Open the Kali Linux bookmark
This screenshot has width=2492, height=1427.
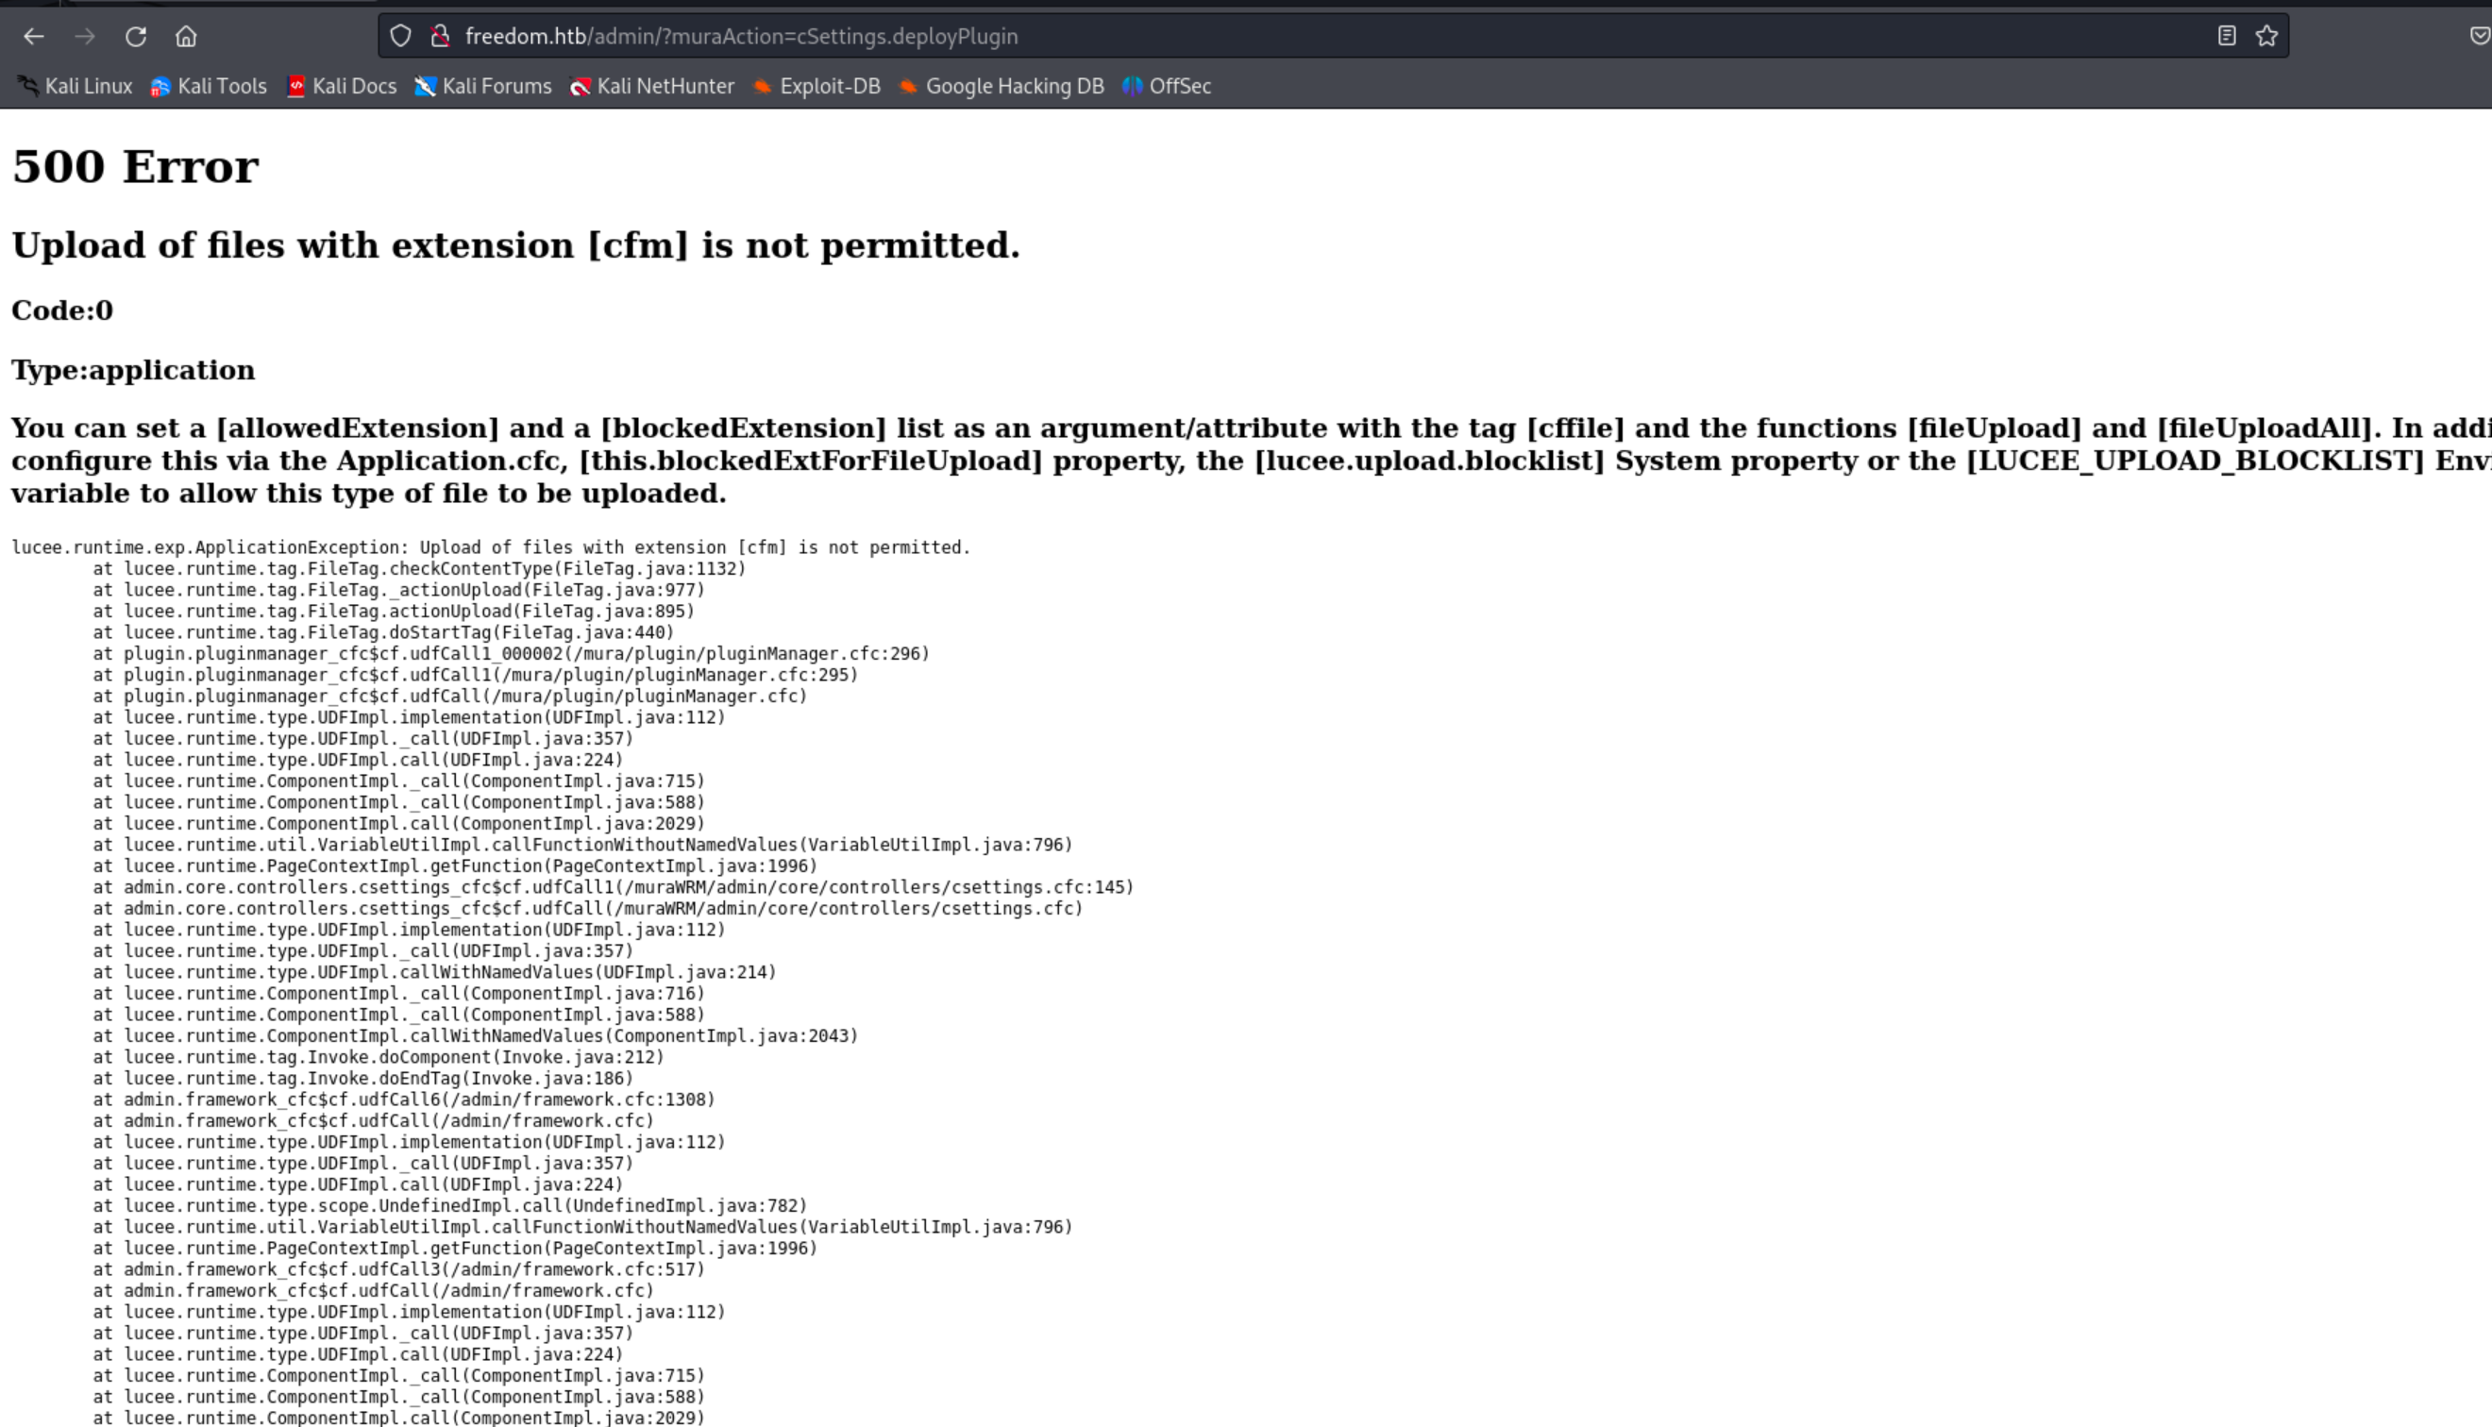[x=75, y=86]
